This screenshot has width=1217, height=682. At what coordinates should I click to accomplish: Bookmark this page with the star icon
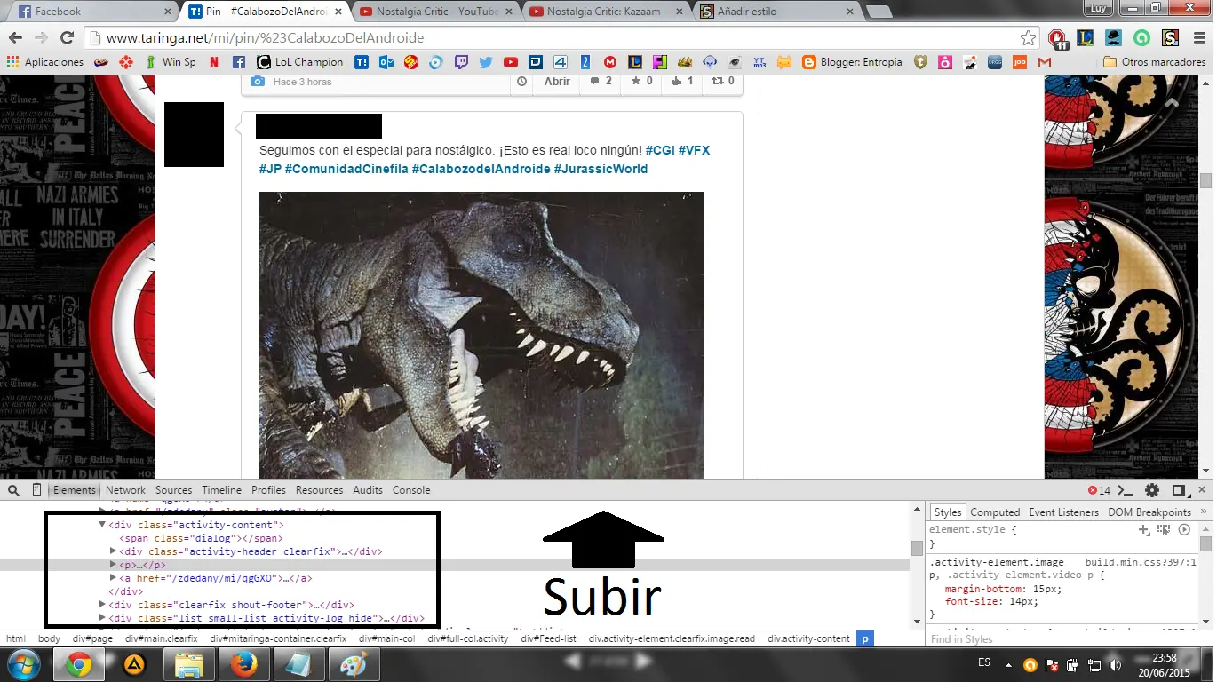(1028, 37)
